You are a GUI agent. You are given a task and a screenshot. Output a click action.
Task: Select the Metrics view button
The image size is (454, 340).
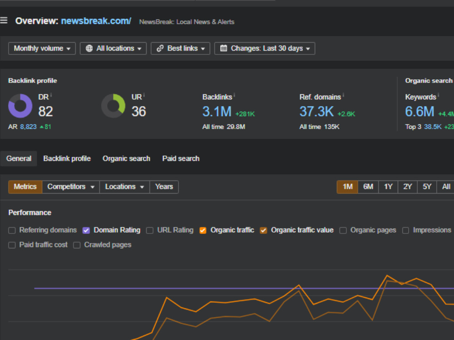[25, 187]
